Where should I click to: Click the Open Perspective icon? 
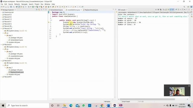coord(188,7)
